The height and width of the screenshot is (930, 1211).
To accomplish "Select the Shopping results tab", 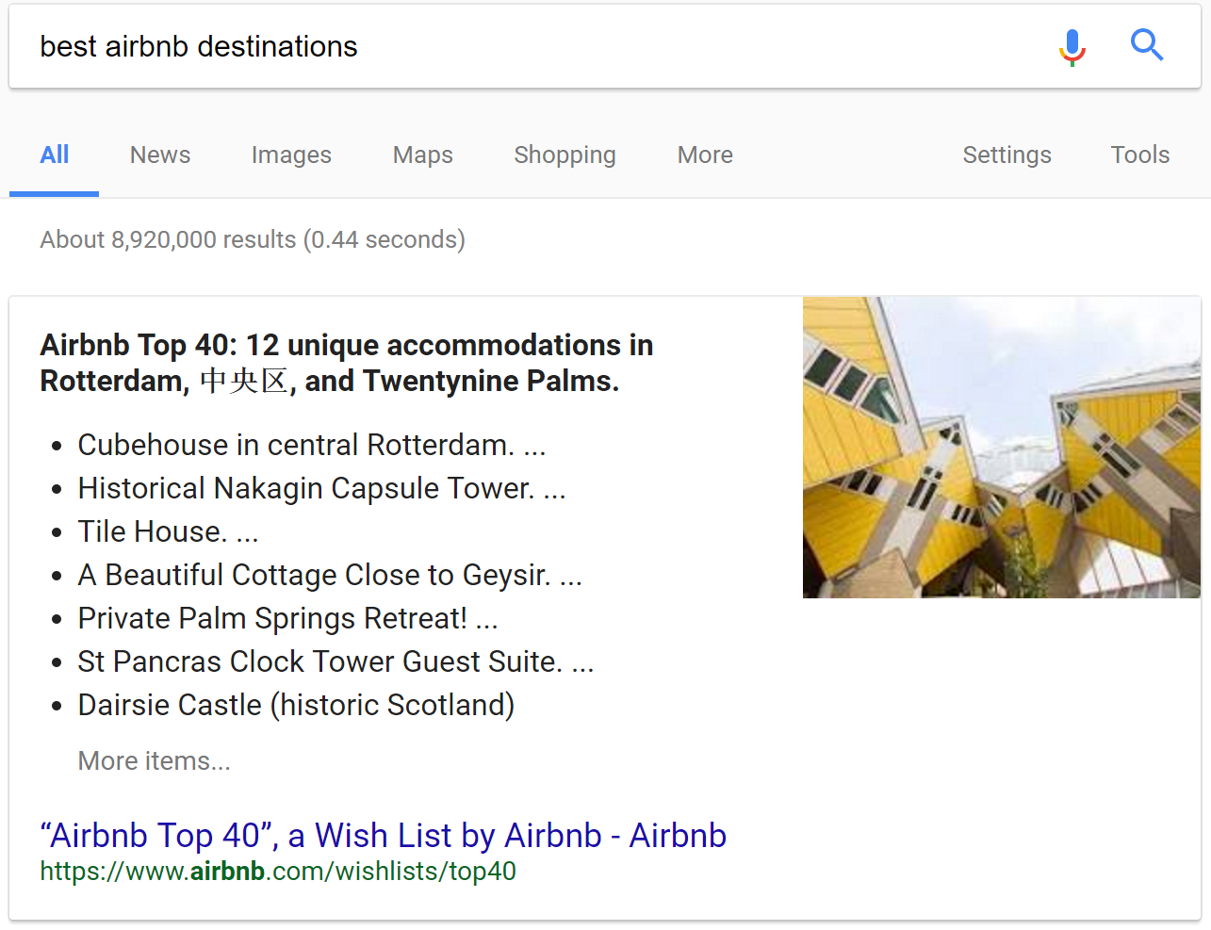I will [x=565, y=155].
